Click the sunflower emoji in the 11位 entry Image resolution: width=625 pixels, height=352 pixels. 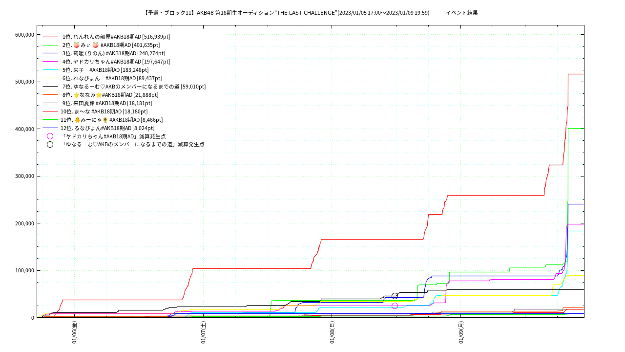coord(105,120)
